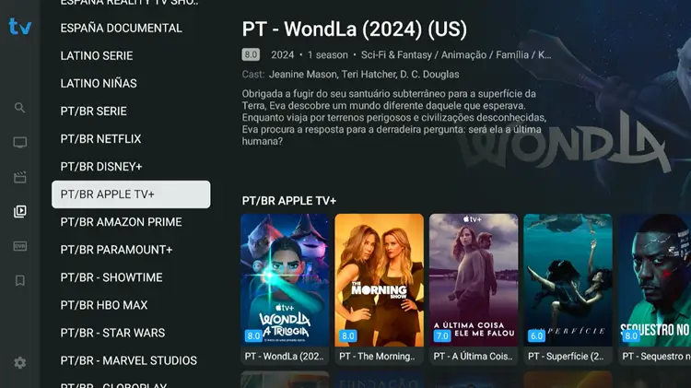Open The Morning Show poster
Viewport: 691px width, 388px height.
[x=379, y=288]
